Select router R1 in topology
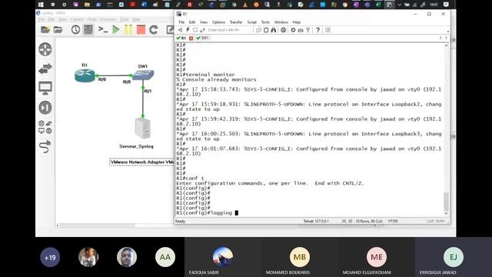492x277 pixels. point(85,75)
